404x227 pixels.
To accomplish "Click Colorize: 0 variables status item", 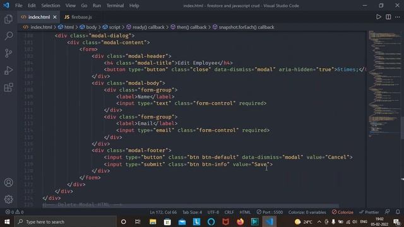I will (307, 212).
